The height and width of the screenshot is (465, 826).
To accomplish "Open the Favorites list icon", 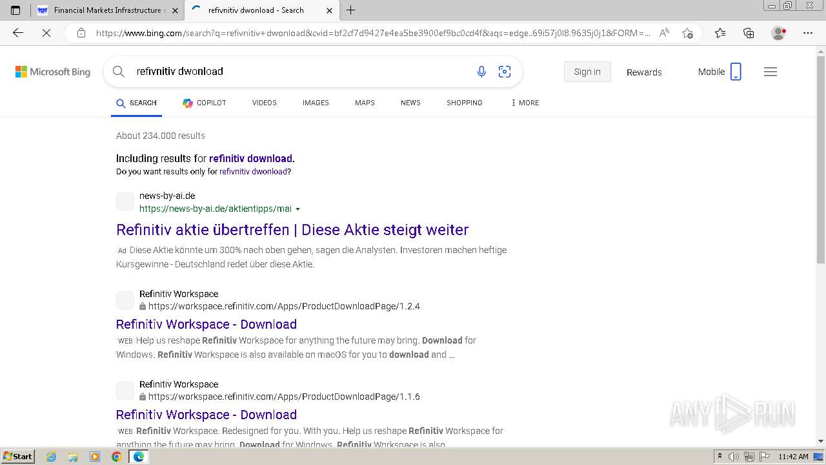I will 720,33.
